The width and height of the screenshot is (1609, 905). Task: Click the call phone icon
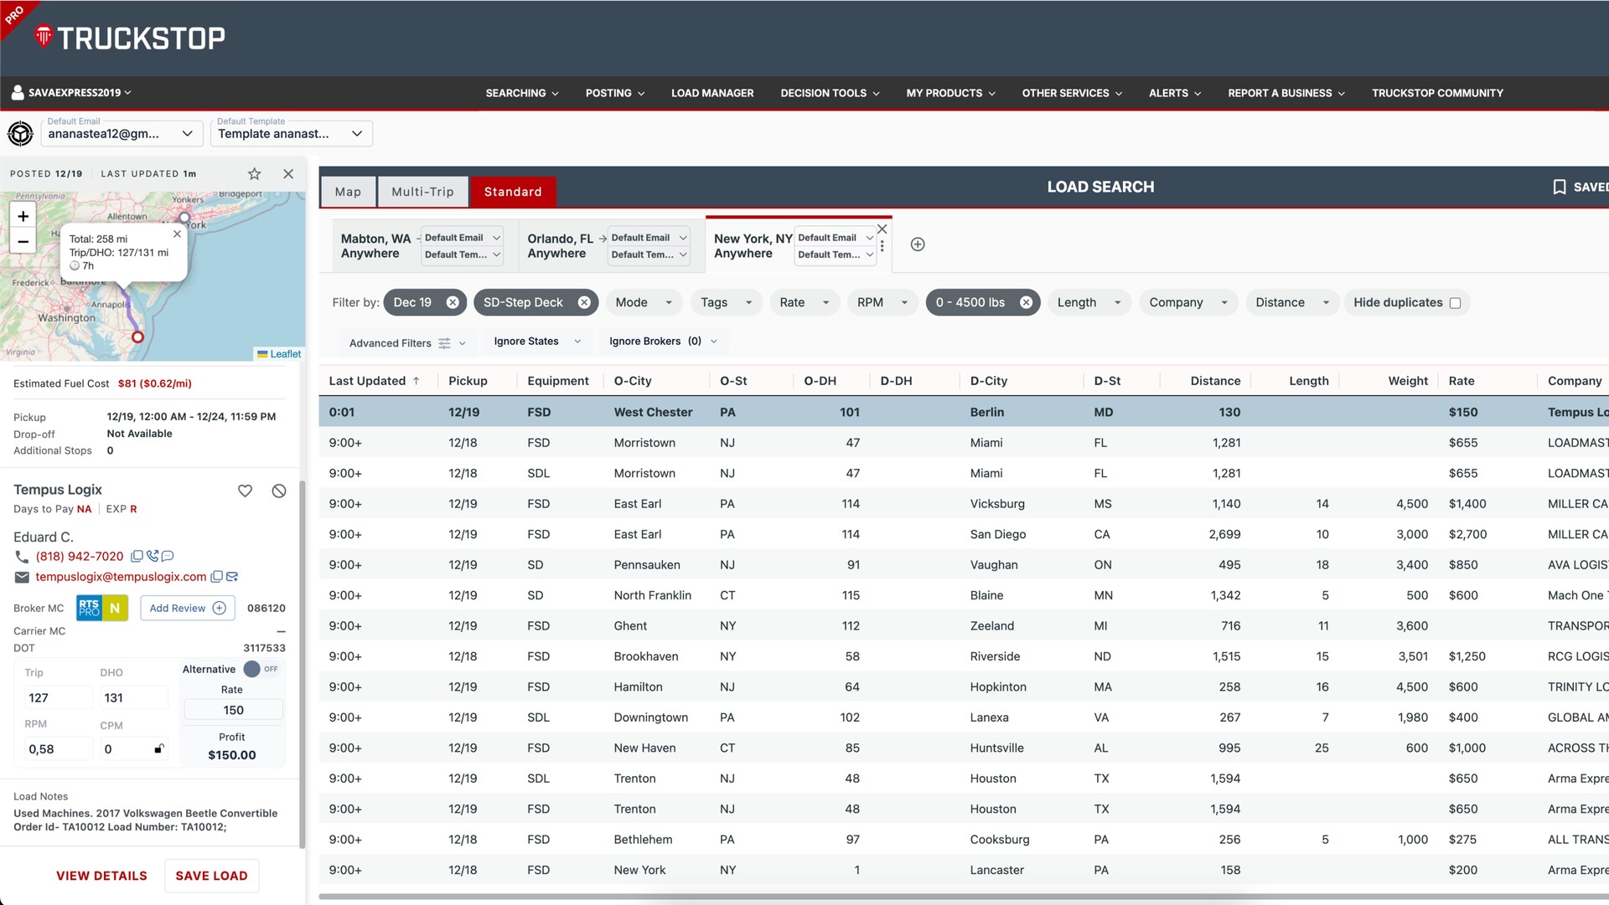153,556
